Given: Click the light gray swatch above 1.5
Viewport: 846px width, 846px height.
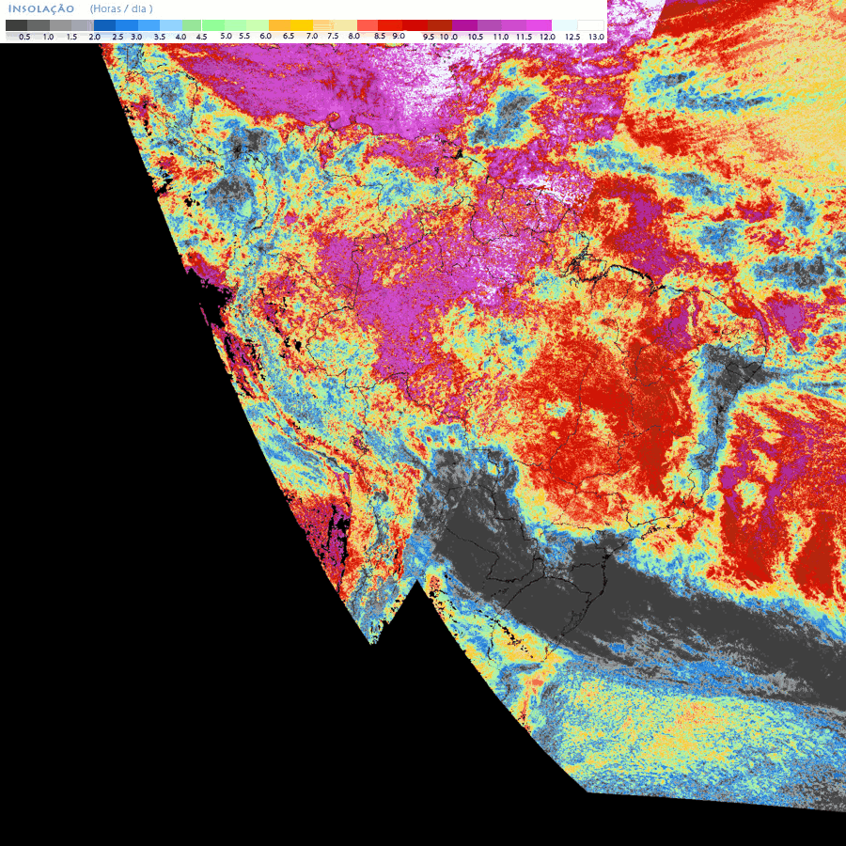Looking at the screenshot, I should [x=60, y=25].
